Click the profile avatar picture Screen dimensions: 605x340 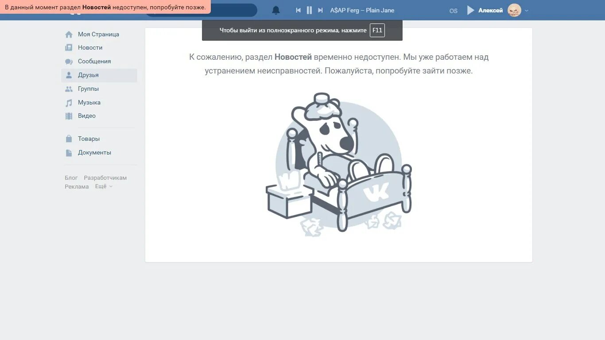(x=514, y=10)
